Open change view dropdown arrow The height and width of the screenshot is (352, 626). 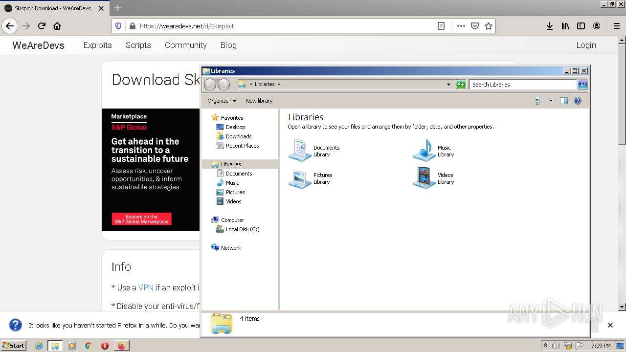[x=551, y=101]
